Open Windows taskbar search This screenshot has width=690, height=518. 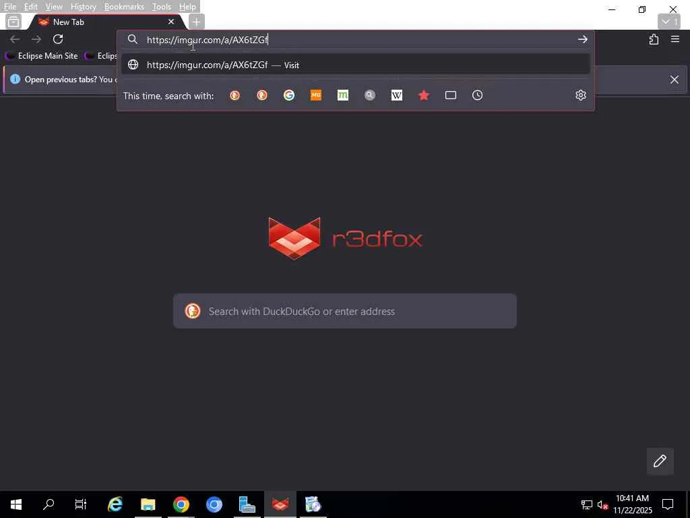pyautogui.click(x=49, y=505)
